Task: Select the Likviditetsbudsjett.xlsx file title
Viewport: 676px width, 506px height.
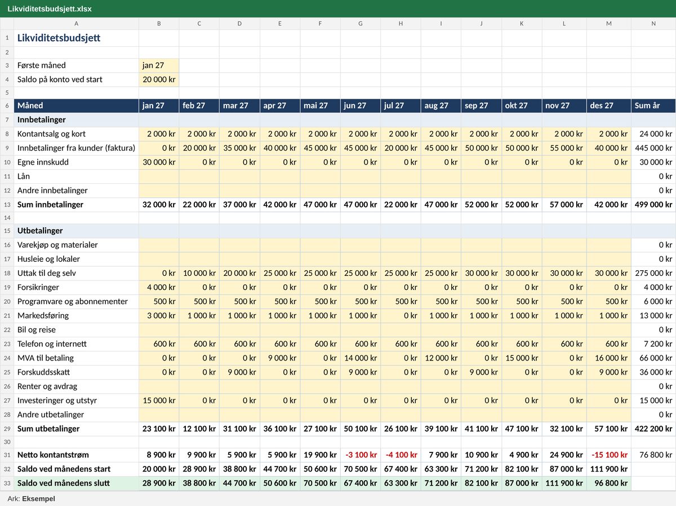Action: click(50, 9)
